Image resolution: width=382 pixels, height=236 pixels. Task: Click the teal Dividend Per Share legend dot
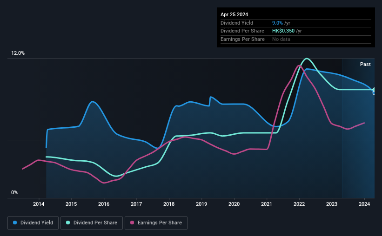(x=68, y=223)
